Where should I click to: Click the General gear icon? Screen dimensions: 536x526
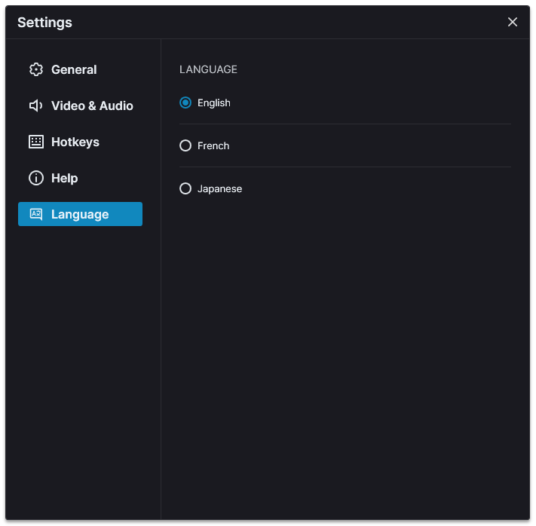tap(36, 70)
